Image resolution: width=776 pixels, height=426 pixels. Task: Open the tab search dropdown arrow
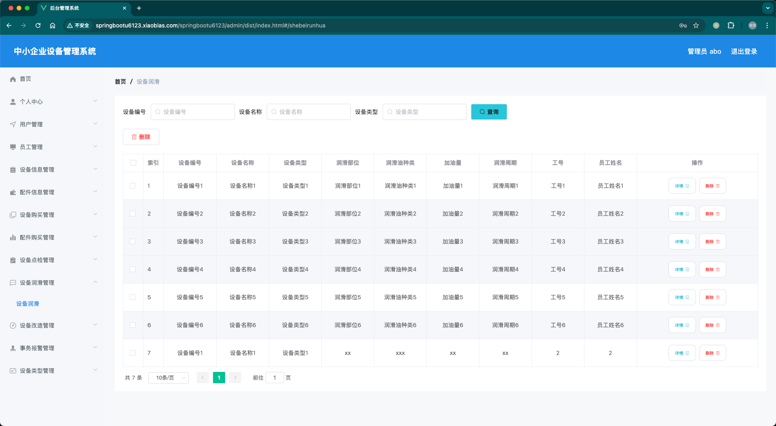click(768, 8)
